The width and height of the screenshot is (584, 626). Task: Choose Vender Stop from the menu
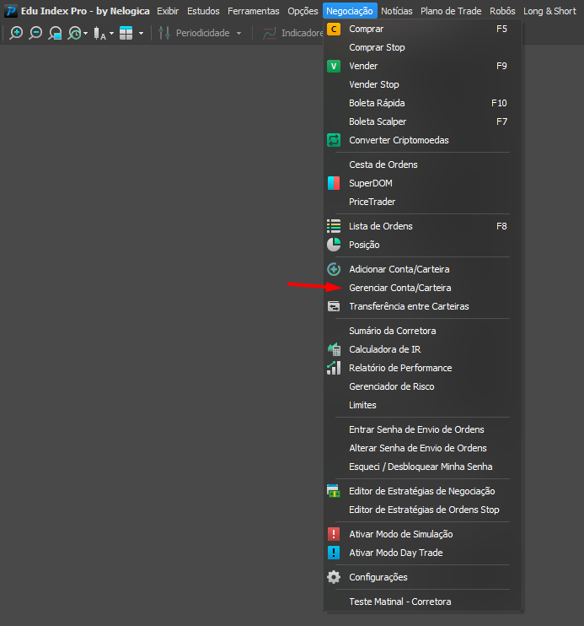click(423, 84)
